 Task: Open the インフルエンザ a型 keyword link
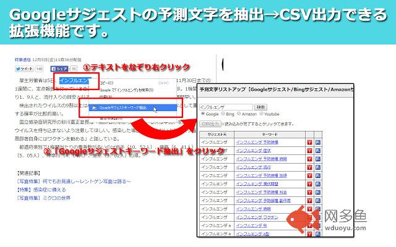pyautogui.click(x=252, y=234)
